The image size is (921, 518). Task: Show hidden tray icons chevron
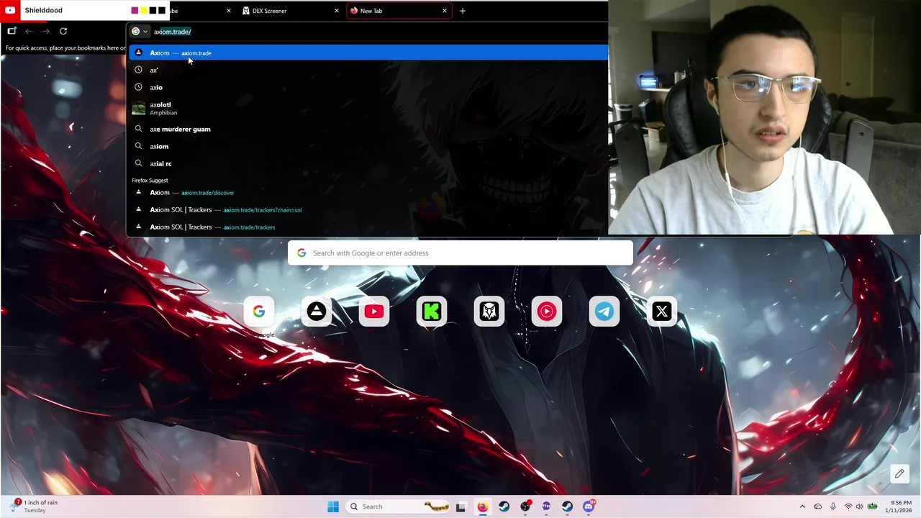pos(802,506)
